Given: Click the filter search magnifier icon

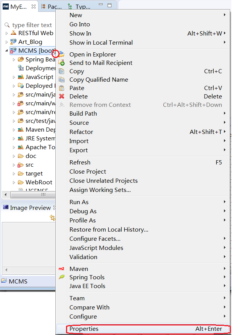Looking at the screenshot, I should (7, 25).
